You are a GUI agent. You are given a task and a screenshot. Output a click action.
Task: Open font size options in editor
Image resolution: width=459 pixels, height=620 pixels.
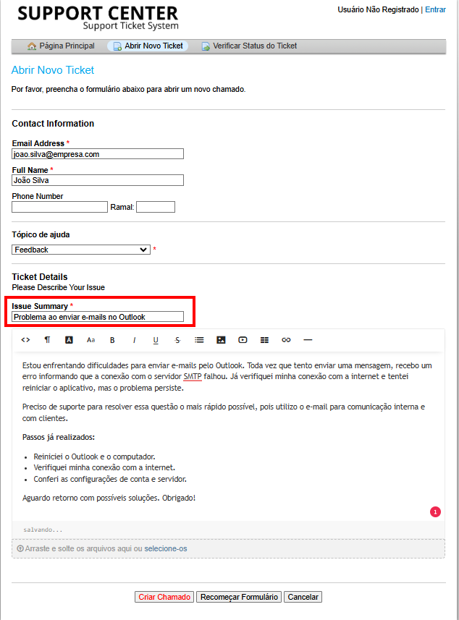pyautogui.click(x=90, y=339)
